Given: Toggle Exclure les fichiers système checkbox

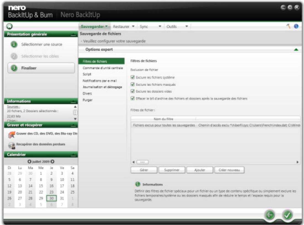Looking at the screenshot, I should 133,77.
